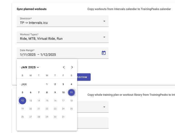
Task: Click January 28 in calendar
Action: 39,117
